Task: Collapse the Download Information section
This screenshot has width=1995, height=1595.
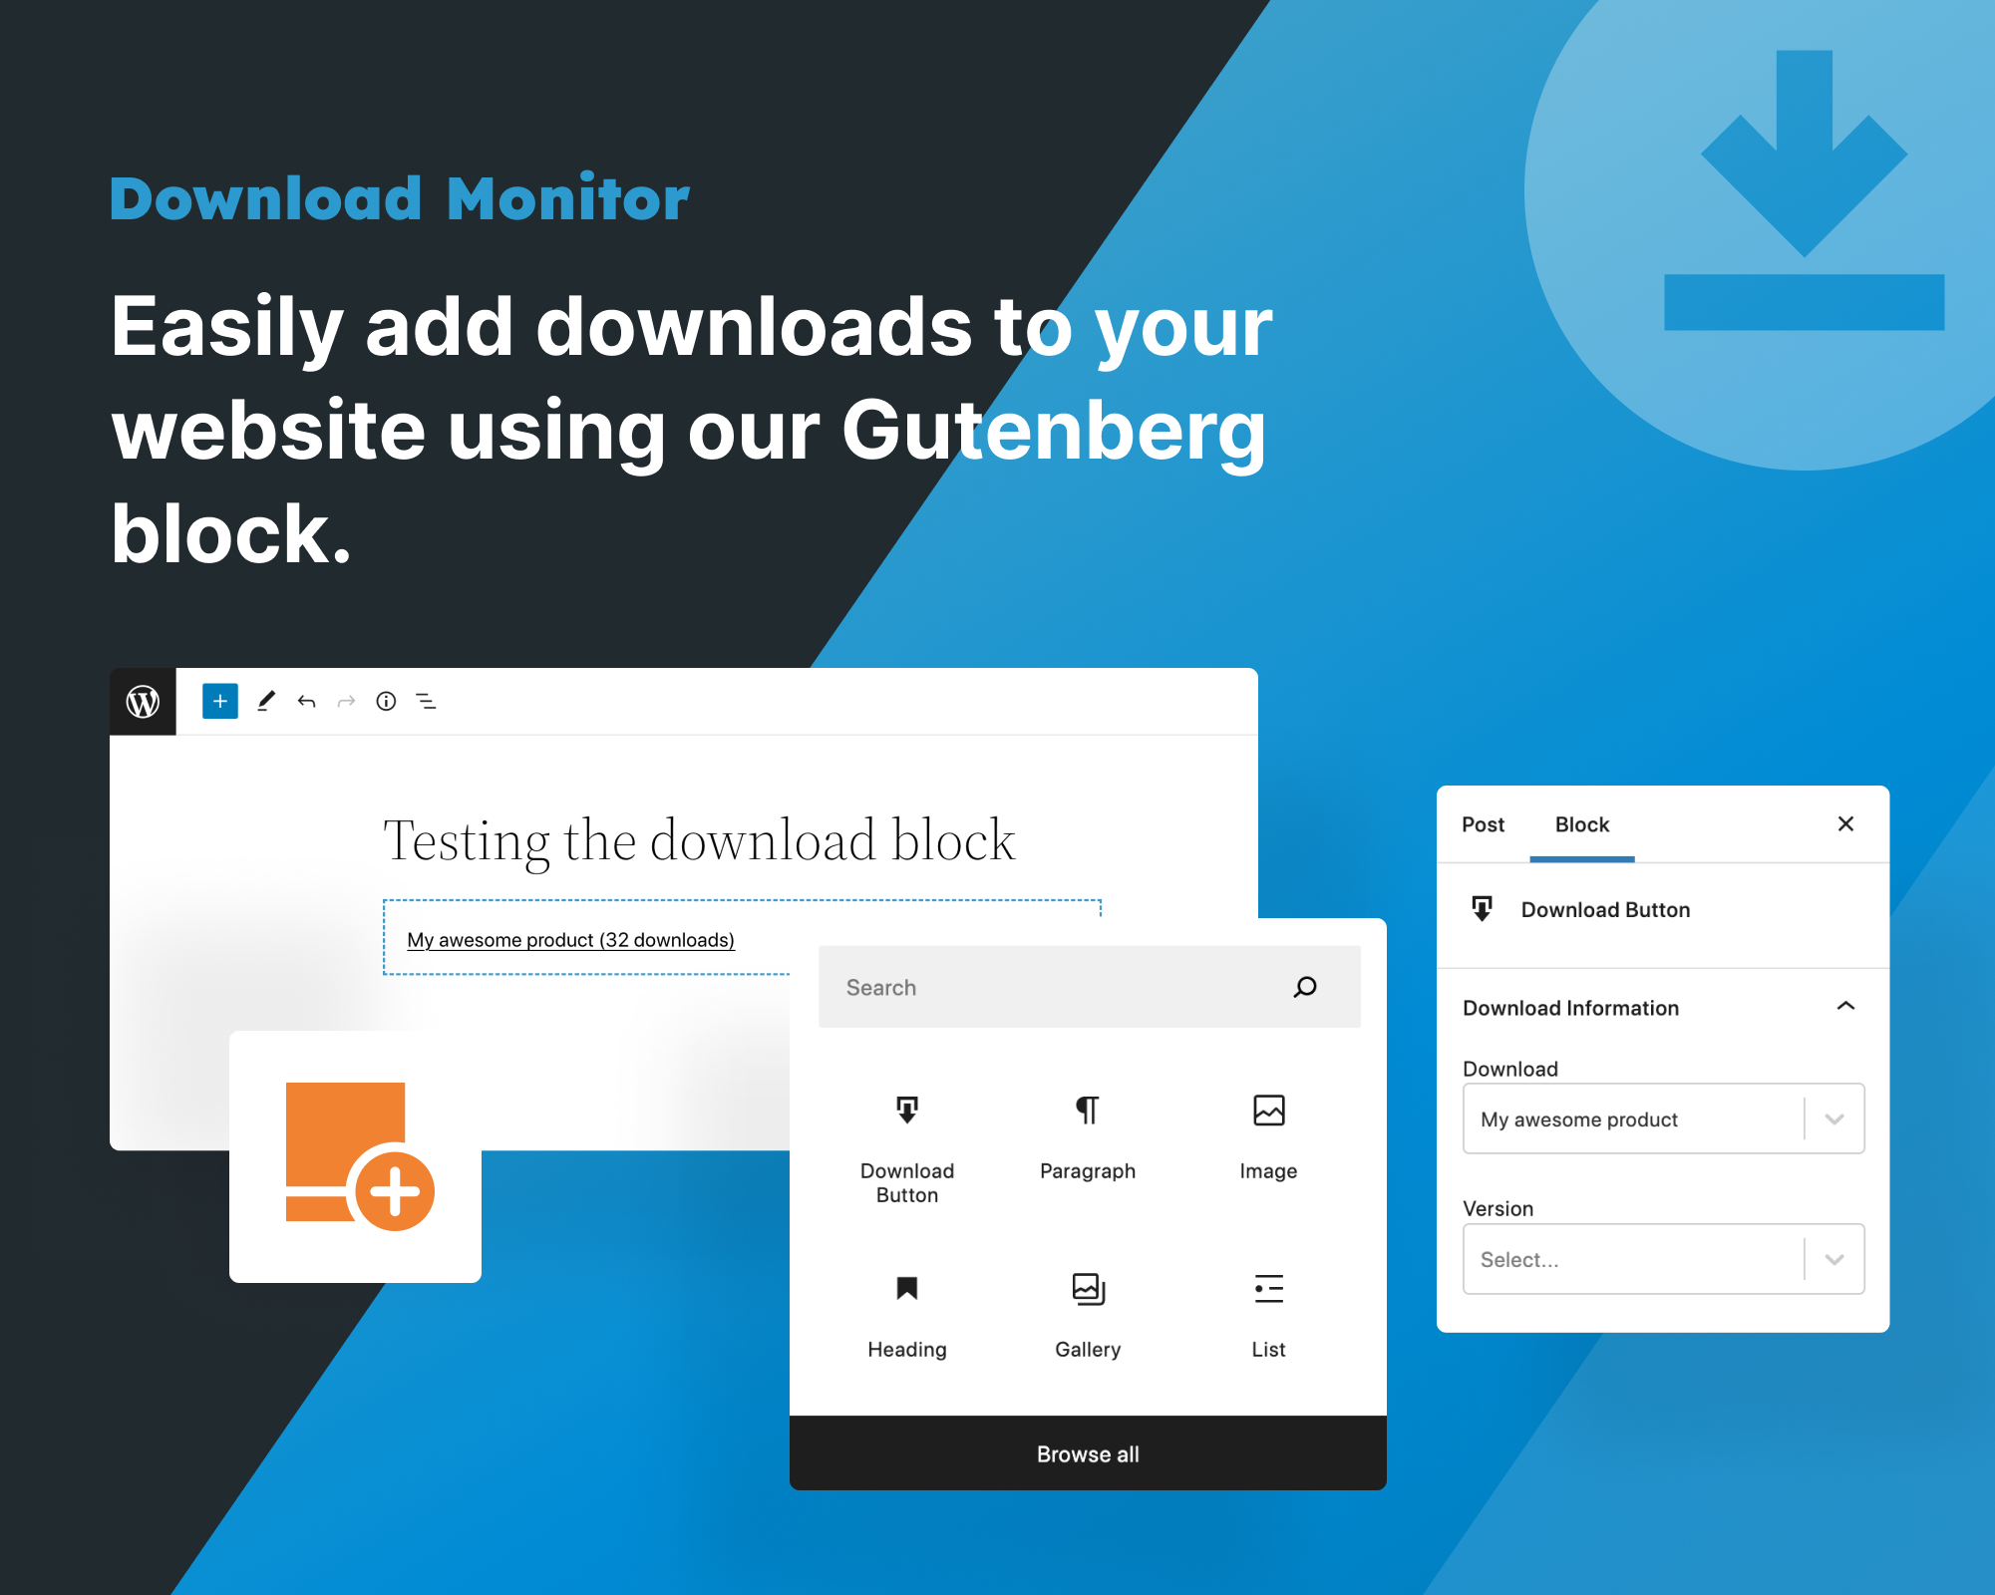Action: tap(1842, 1006)
